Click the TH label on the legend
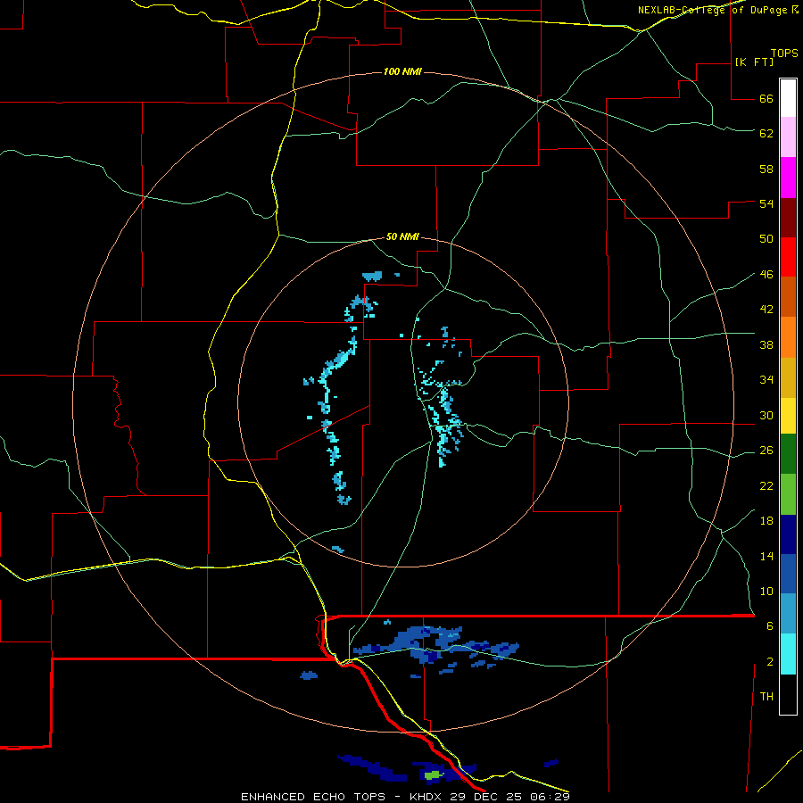The width and height of the screenshot is (803, 803). tap(766, 696)
